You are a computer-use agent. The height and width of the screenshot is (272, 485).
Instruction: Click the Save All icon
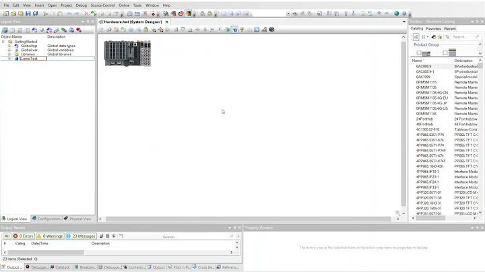tap(36, 13)
